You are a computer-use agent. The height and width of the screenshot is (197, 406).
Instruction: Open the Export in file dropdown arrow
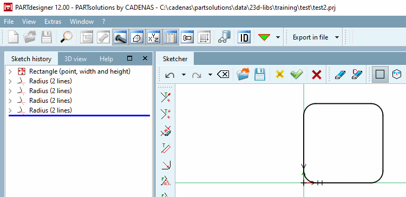pos(337,37)
